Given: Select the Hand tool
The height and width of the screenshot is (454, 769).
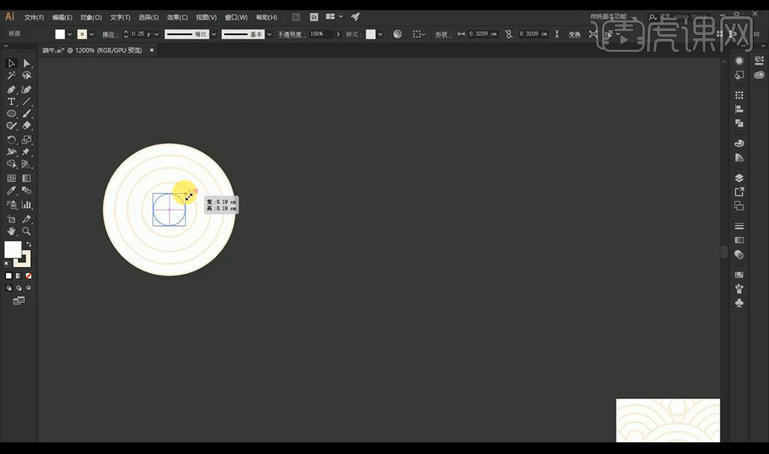Looking at the screenshot, I should [x=11, y=231].
